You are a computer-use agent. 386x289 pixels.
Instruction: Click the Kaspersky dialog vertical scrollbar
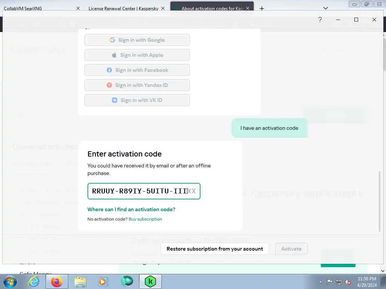(x=379, y=201)
